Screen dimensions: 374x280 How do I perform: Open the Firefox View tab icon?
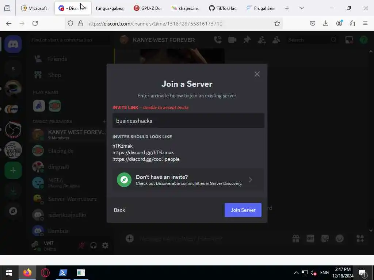pos(7,8)
